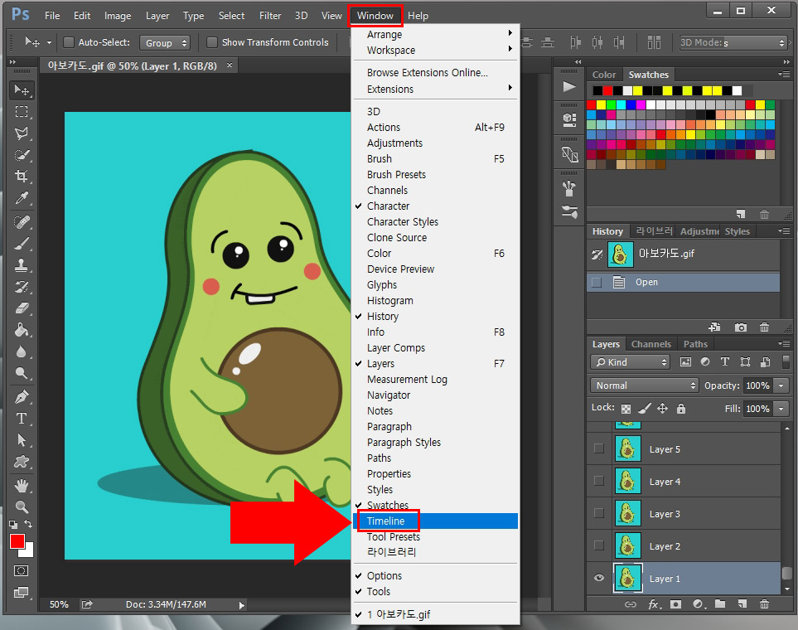The height and width of the screenshot is (630, 798).
Task: Hide Layer 1 using eye icon
Action: [599, 578]
